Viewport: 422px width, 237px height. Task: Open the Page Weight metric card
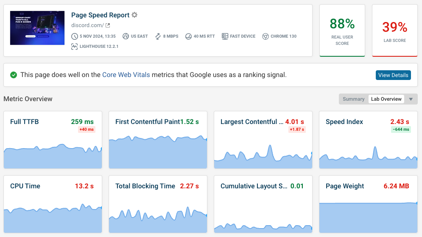tap(368, 204)
